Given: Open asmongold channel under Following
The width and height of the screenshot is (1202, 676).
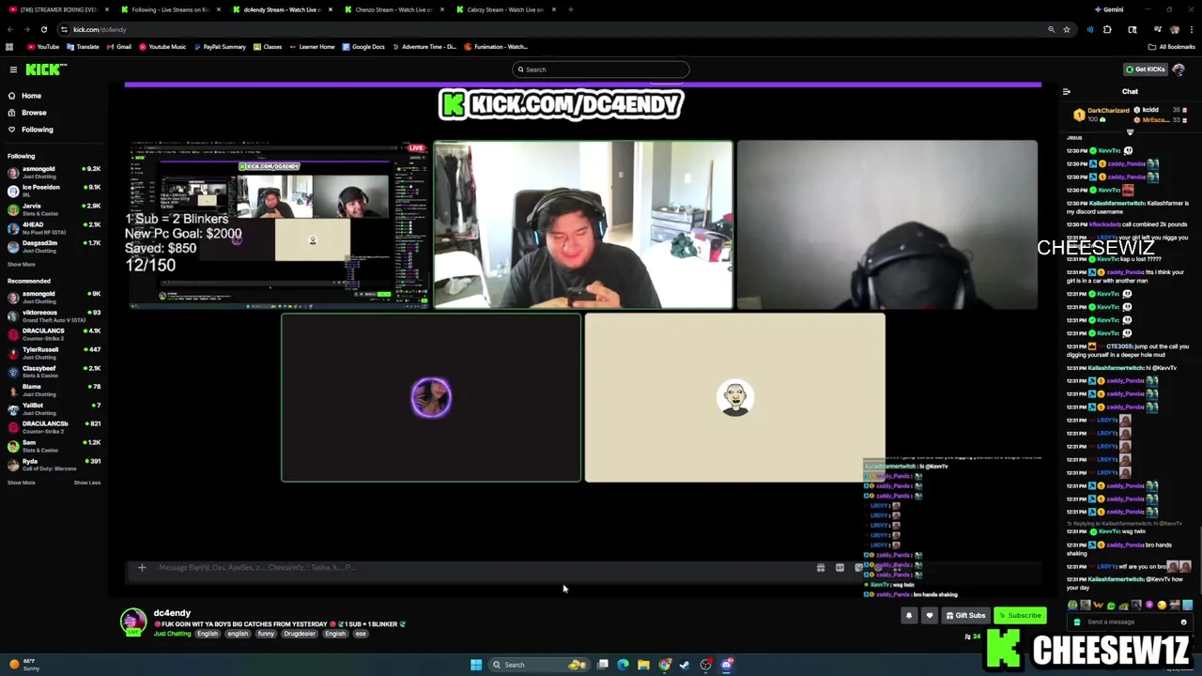Looking at the screenshot, I should [x=54, y=172].
